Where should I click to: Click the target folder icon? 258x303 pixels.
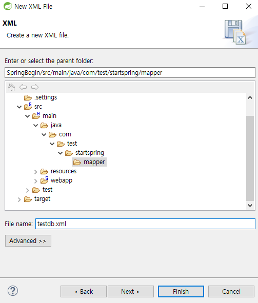pos(28,199)
